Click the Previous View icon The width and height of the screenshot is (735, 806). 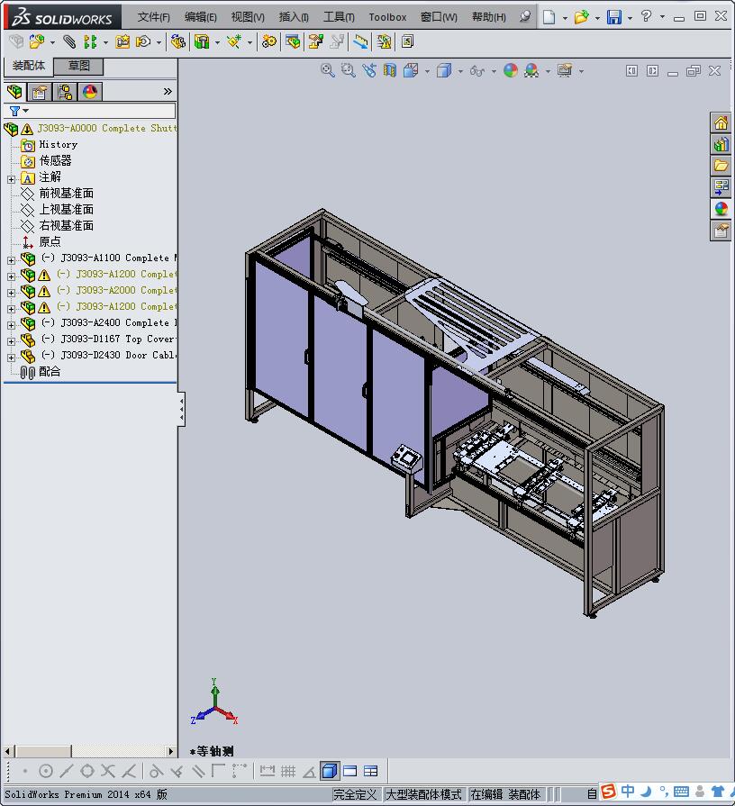click(x=369, y=70)
